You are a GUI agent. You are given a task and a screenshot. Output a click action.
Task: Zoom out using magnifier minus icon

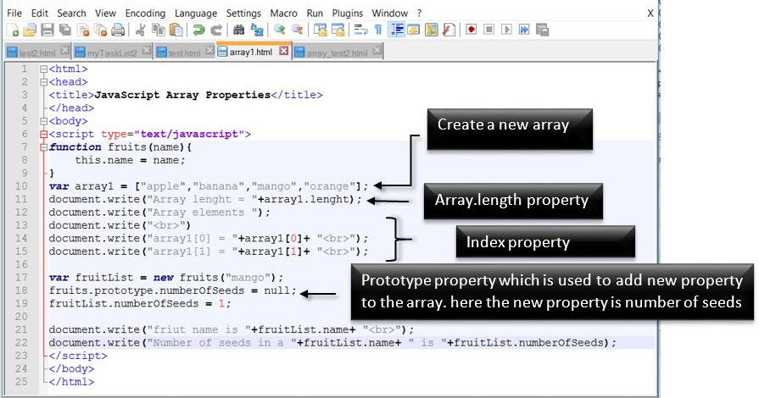pos(297,30)
